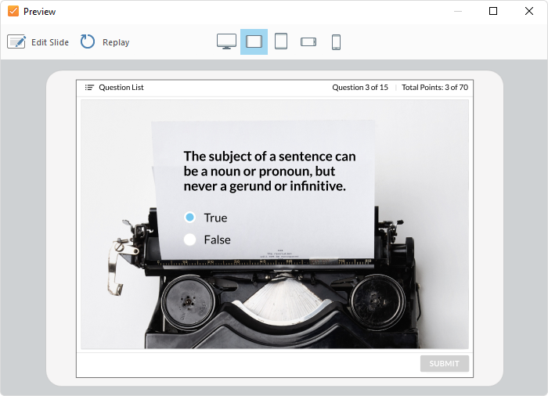Image resolution: width=548 pixels, height=396 pixels.
Task: Open the Question List menu icon
Action: coord(89,88)
